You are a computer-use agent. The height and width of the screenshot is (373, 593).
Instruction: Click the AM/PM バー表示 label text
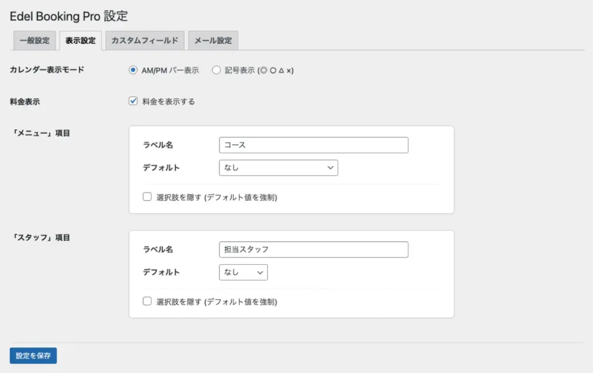[x=170, y=71]
